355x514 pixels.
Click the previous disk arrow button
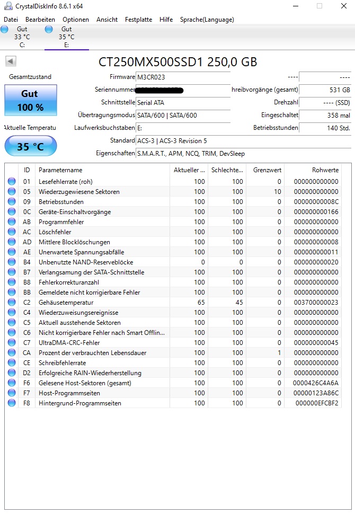click(x=11, y=61)
